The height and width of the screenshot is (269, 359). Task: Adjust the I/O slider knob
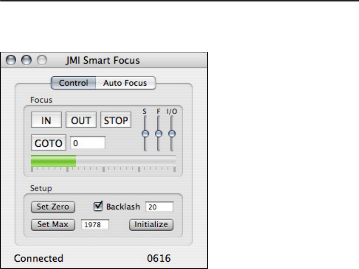[x=172, y=134]
